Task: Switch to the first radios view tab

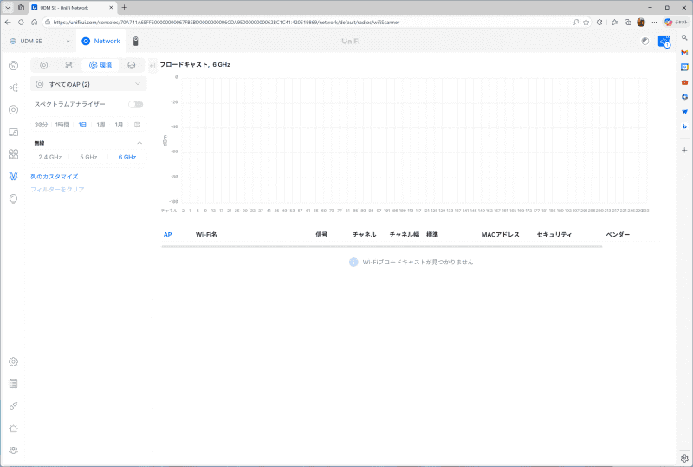Action: (44, 65)
